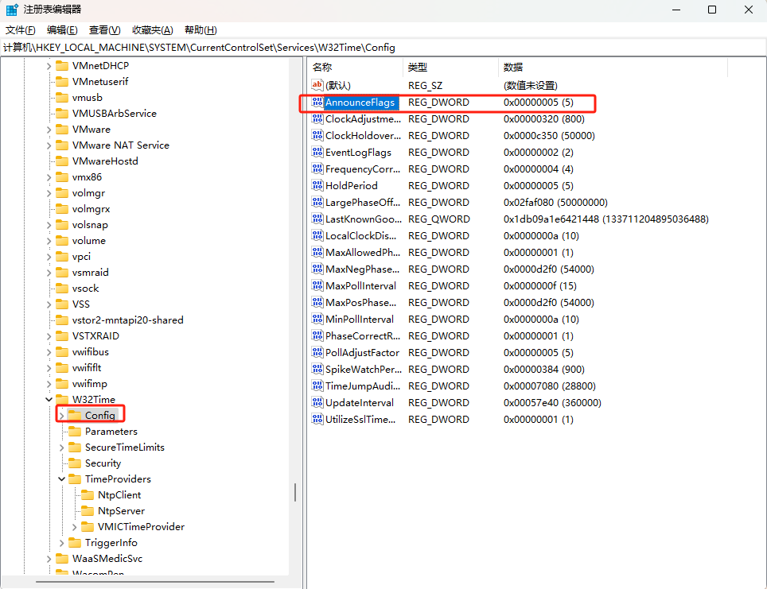
Task: Click the AnnounceFlags DWORD value icon
Action: coord(317,103)
